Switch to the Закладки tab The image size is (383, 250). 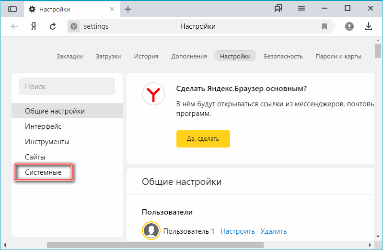70,57
